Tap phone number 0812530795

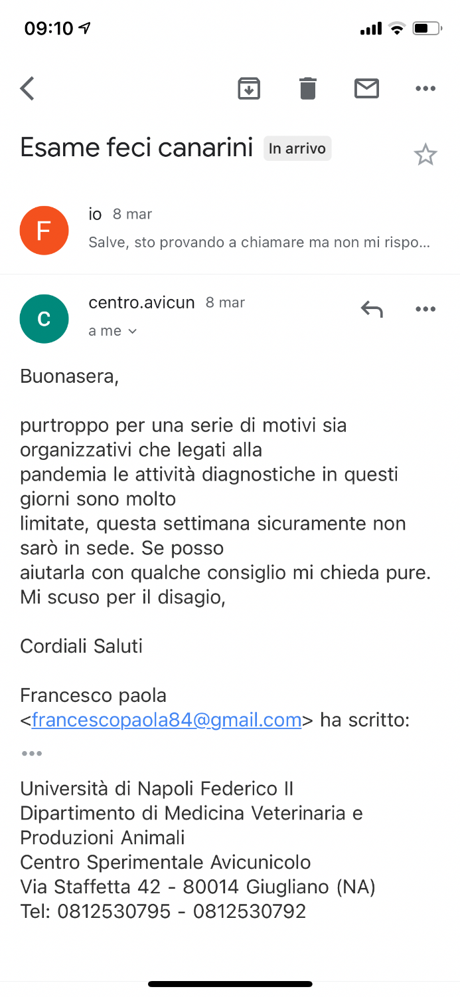point(114,911)
